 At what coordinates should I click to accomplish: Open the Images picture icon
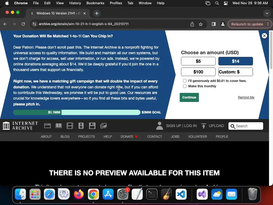click(103, 126)
